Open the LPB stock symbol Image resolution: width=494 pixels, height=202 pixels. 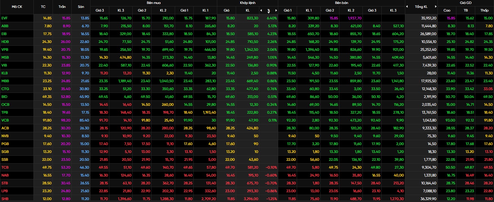click(4, 191)
